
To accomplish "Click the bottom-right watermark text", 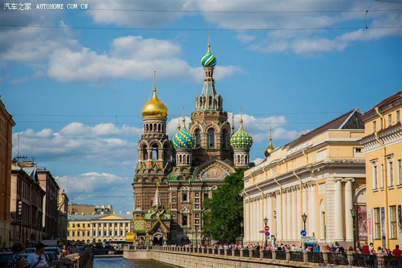I will (x=356, y=263).
